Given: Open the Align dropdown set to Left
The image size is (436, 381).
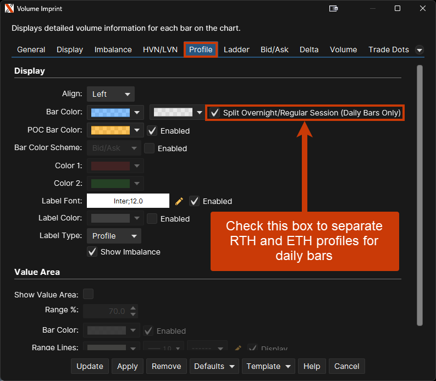Looking at the screenshot, I should tap(111, 94).
